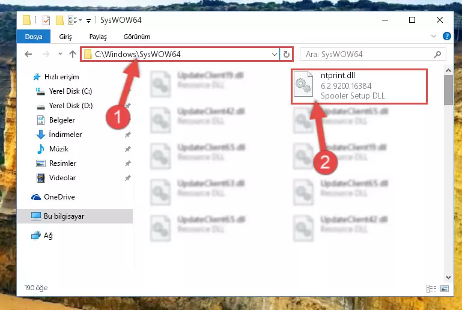This screenshot has width=462, height=310.
Task: Click the pin icon next to İndirmeler
Action: click(127, 135)
